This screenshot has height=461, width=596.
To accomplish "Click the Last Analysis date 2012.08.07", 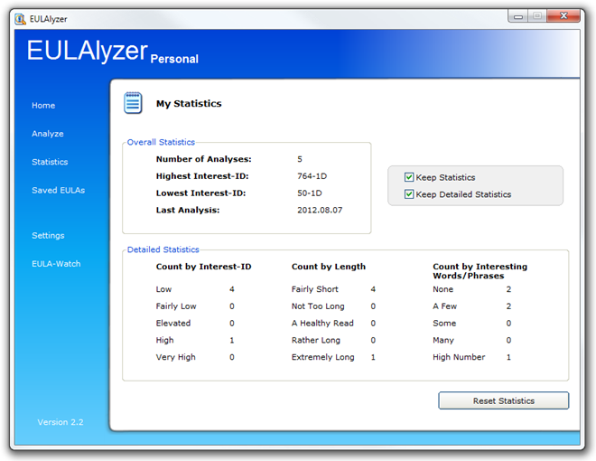I will (320, 210).
